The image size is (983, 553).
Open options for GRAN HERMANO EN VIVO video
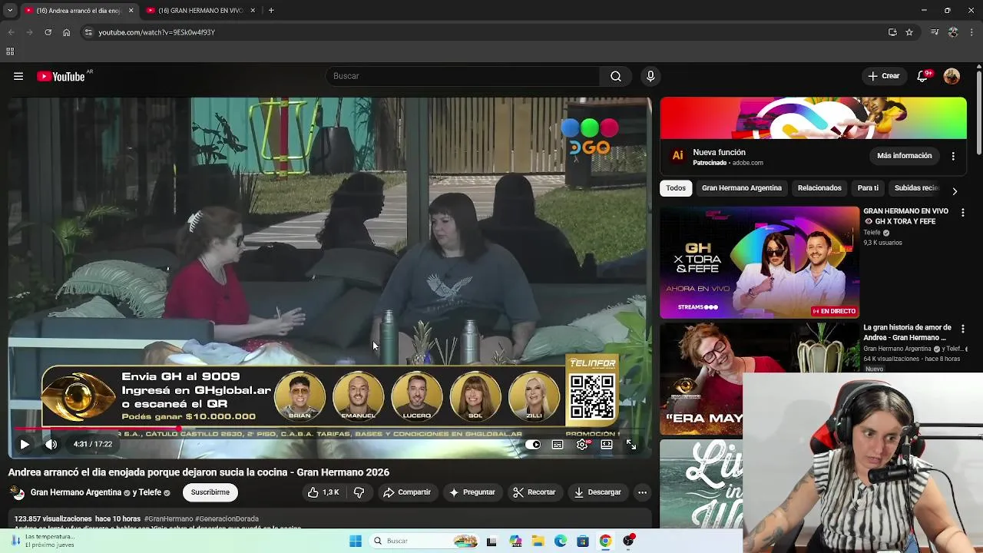(x=963, y=213)
